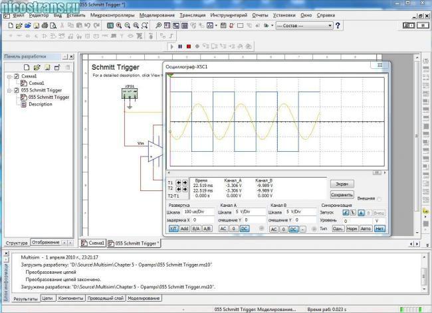Viewport: 432px width, 313px height.
Task: Set trigger type to Одн.
Action: pos(338,229)
